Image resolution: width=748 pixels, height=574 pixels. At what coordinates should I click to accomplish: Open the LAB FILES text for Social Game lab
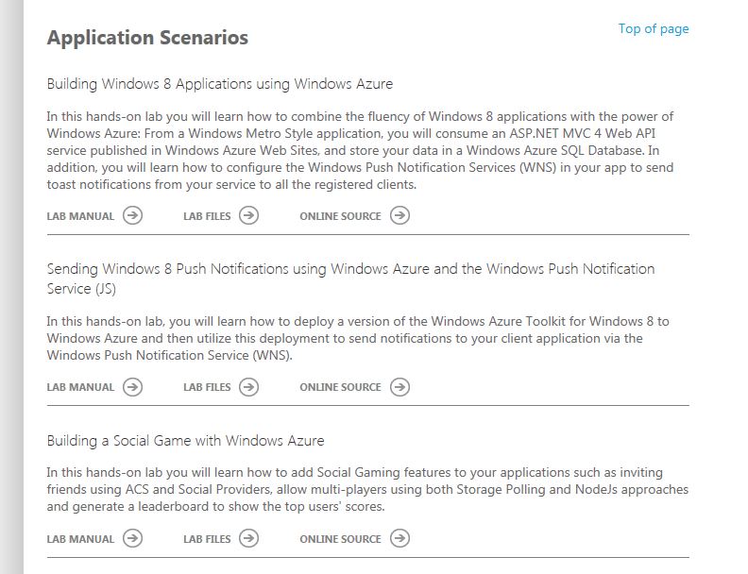click(x=207, y=539)
